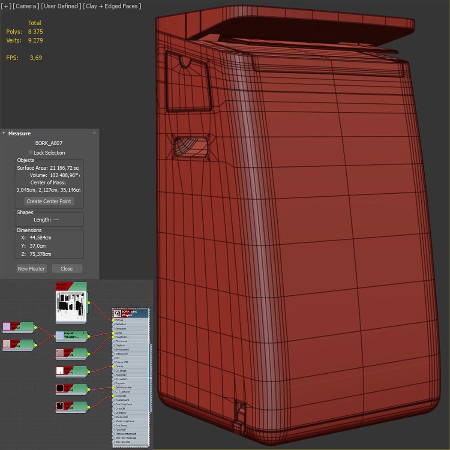Click the Fog color slot row
The width and height of the screenshot is (450, 450).
tap(131, 384)
